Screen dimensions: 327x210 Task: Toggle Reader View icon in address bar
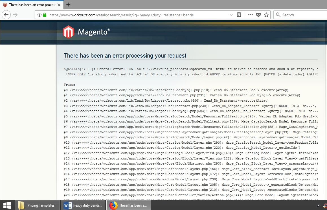click(x=239, y=15)
